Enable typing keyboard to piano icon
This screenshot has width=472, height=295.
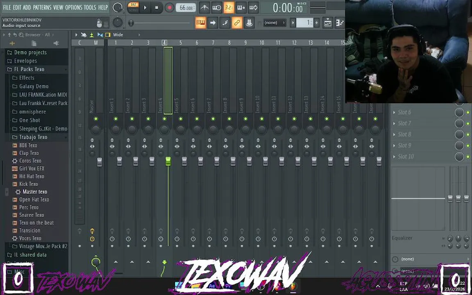200,23
